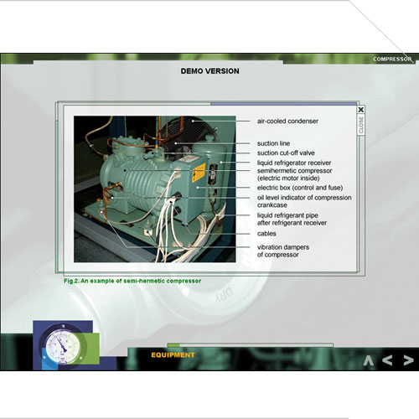
Task: Select the 'suction cut-off valve' label
Action: pyautogui.click(x=286, y=153)
